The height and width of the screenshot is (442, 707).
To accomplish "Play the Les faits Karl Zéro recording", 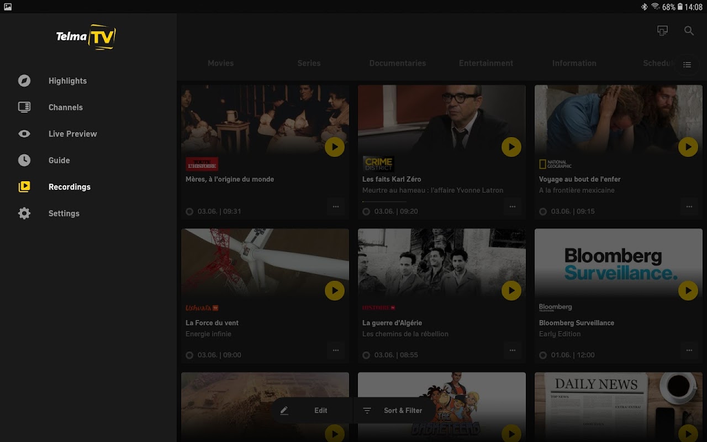I will 511,147.
